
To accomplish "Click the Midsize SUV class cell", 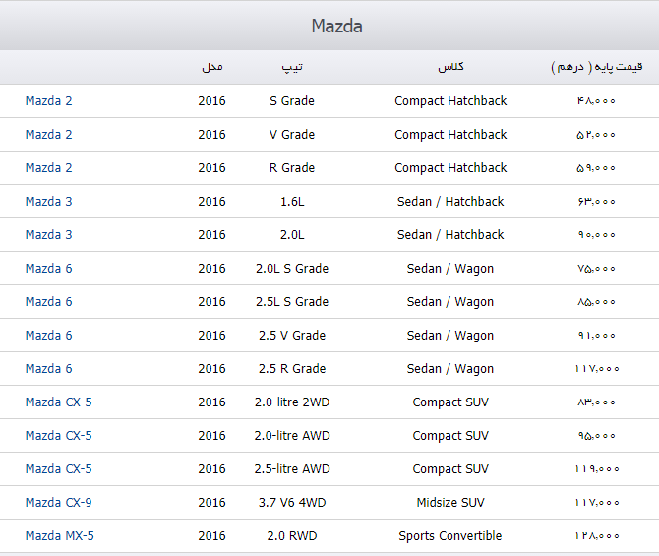I will click(x=450, y=502).
